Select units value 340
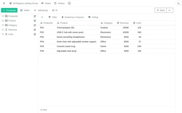 [139, 32]
